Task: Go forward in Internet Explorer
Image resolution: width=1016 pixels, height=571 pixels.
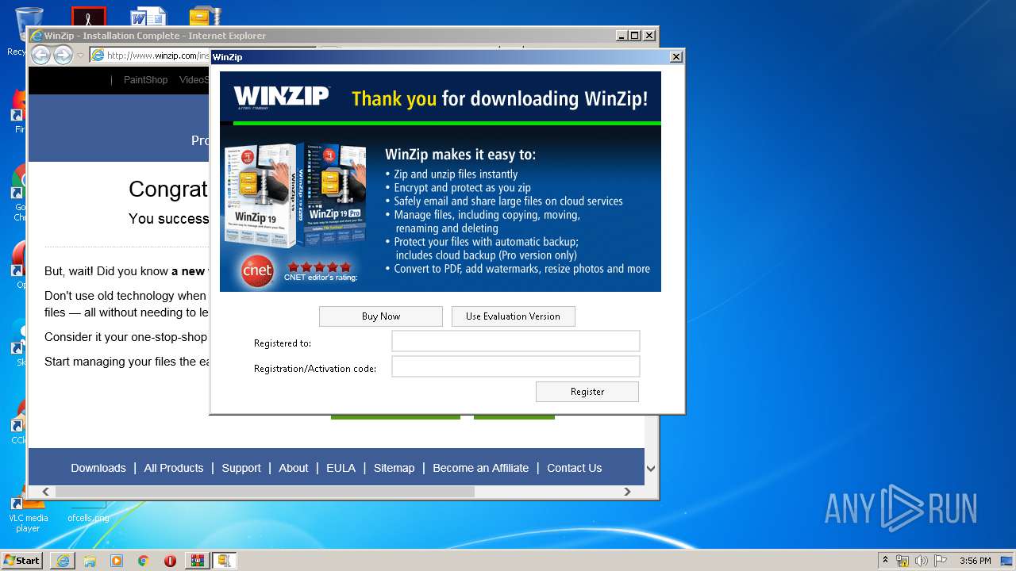Action: pos(63,55)
